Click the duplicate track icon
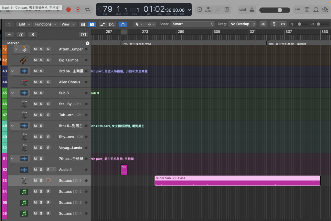Viewport: 331px width, 221px height. coord(21,34)
